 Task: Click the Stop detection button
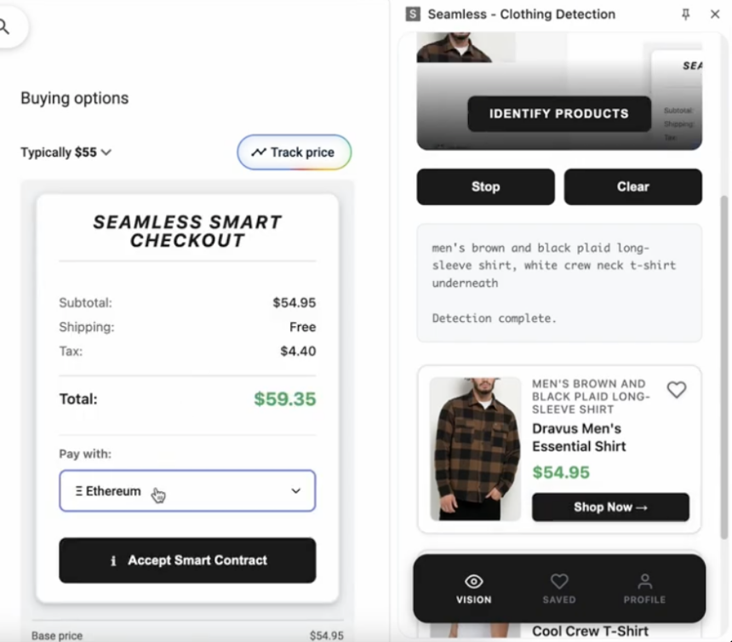pyautogui.click(x=485, y=186)
